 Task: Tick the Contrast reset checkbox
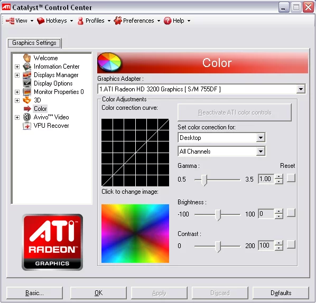coord(291,244)
